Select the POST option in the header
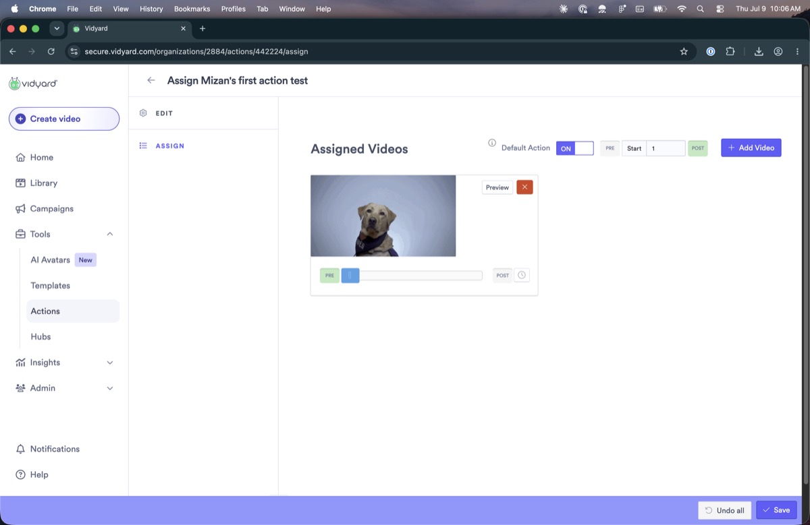The width and height of the screenshot is (810, 525). pyautogui.click(x=698, y=148)
